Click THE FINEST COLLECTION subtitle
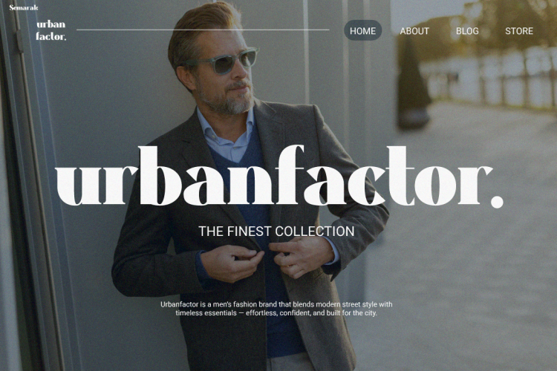The height and width of the screenshot is (371, 557). (x=276, y=231)
